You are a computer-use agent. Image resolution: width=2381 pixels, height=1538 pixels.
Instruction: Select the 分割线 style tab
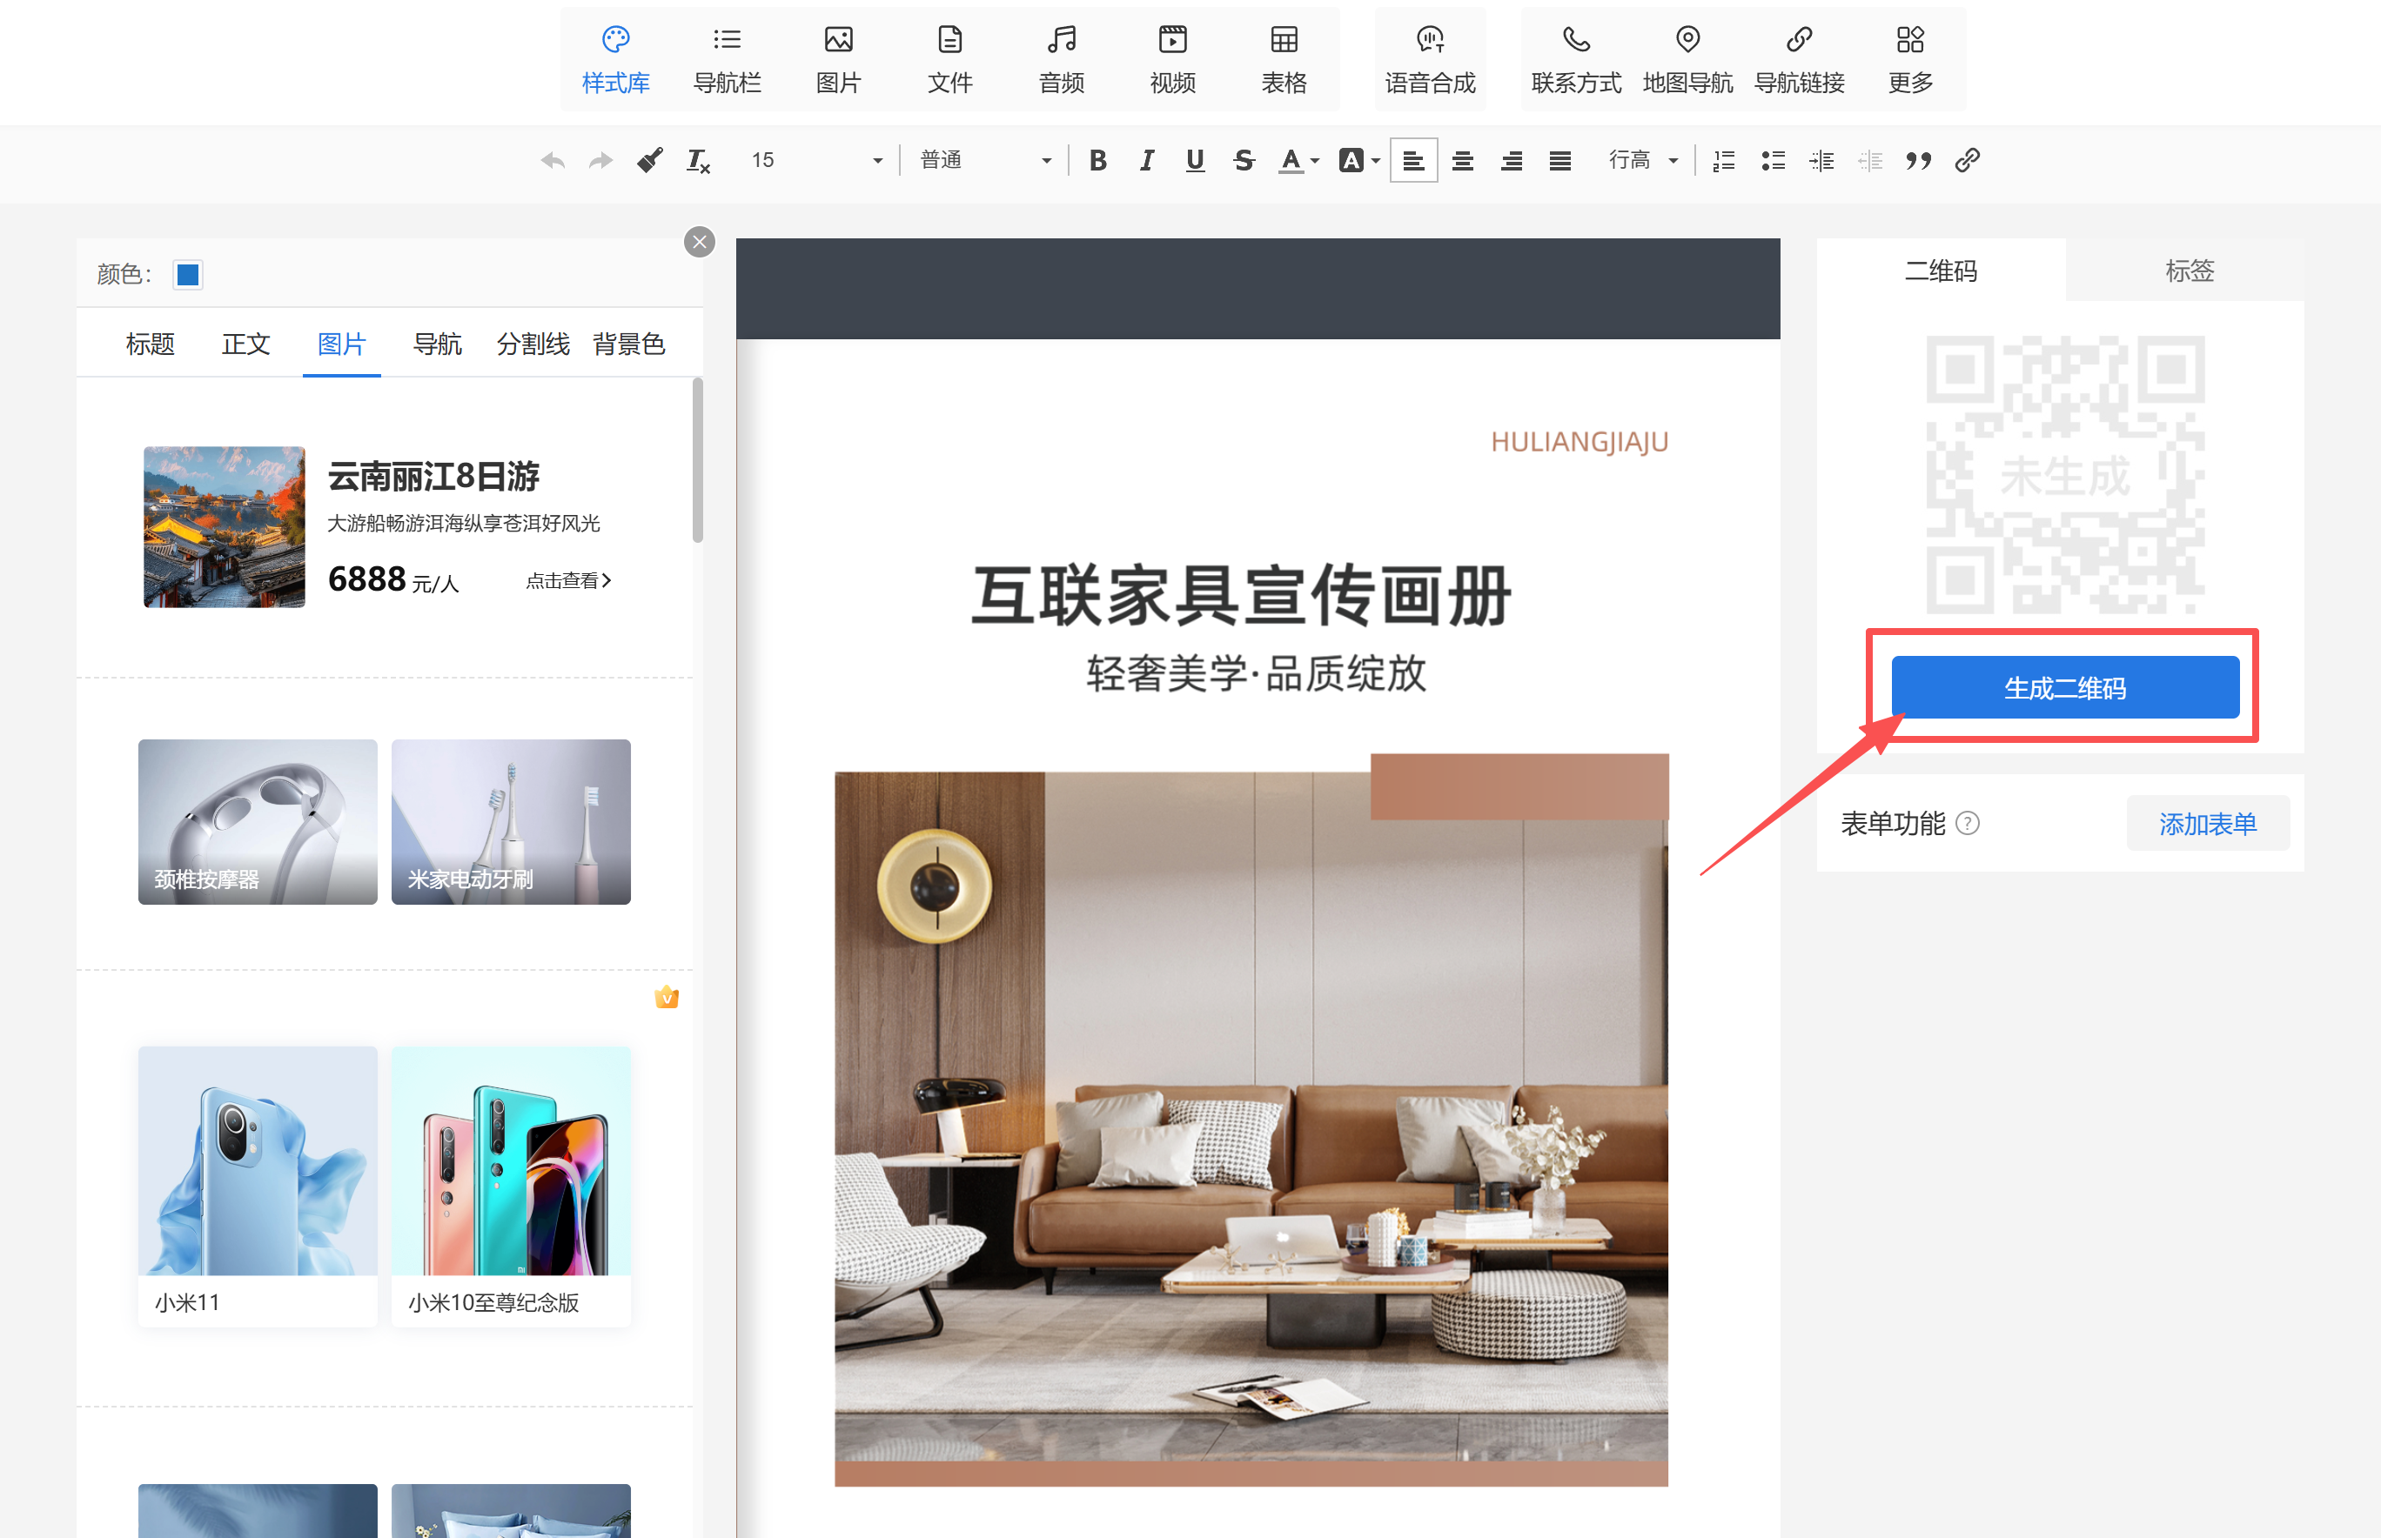click(533, 344)
